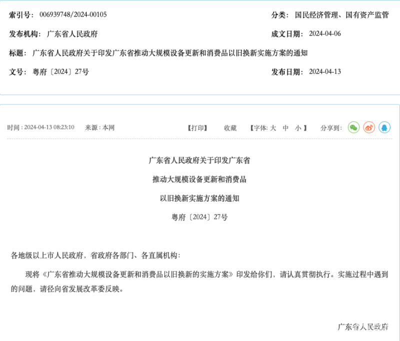
Task: Click the 打印 print link
Action: 197,128
